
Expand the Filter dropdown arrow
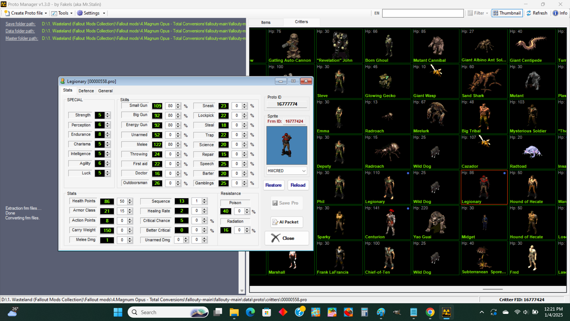point(487,13)
